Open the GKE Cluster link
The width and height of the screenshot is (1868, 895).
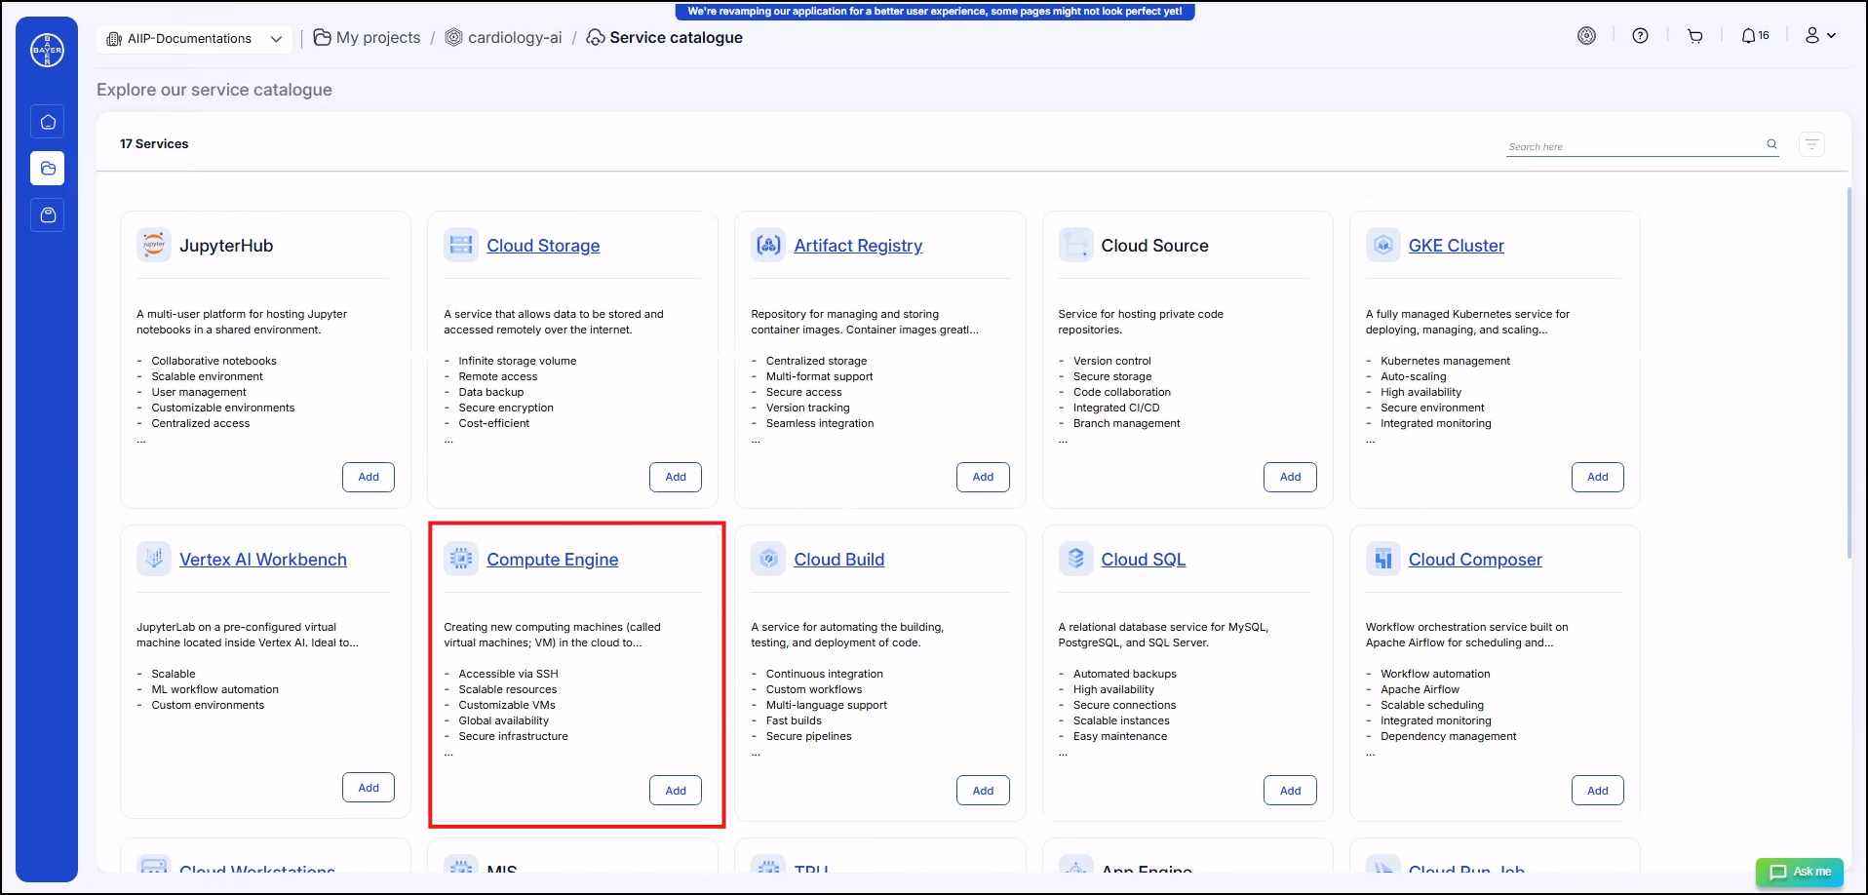coord(1456,246)
